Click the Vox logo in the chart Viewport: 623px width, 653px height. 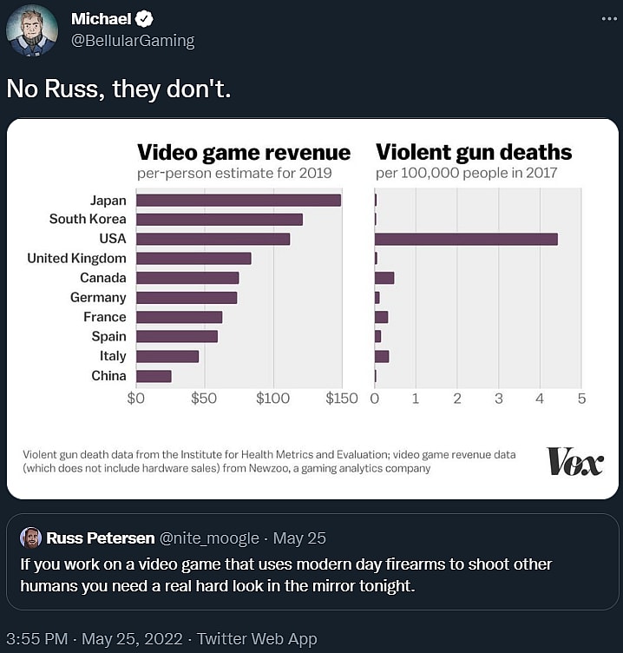(x=574, y=461)
